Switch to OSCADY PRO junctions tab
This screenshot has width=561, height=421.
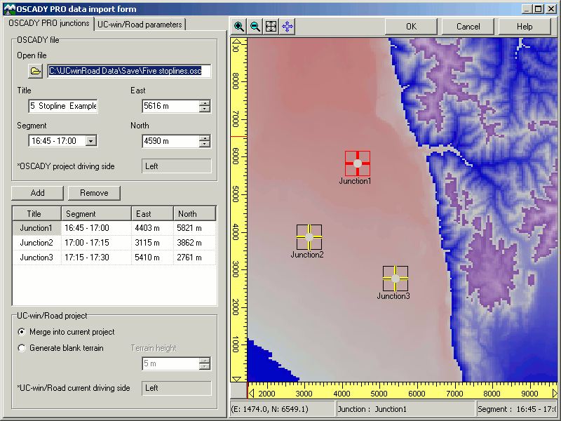pyautogui.click(x=48, y=24)
